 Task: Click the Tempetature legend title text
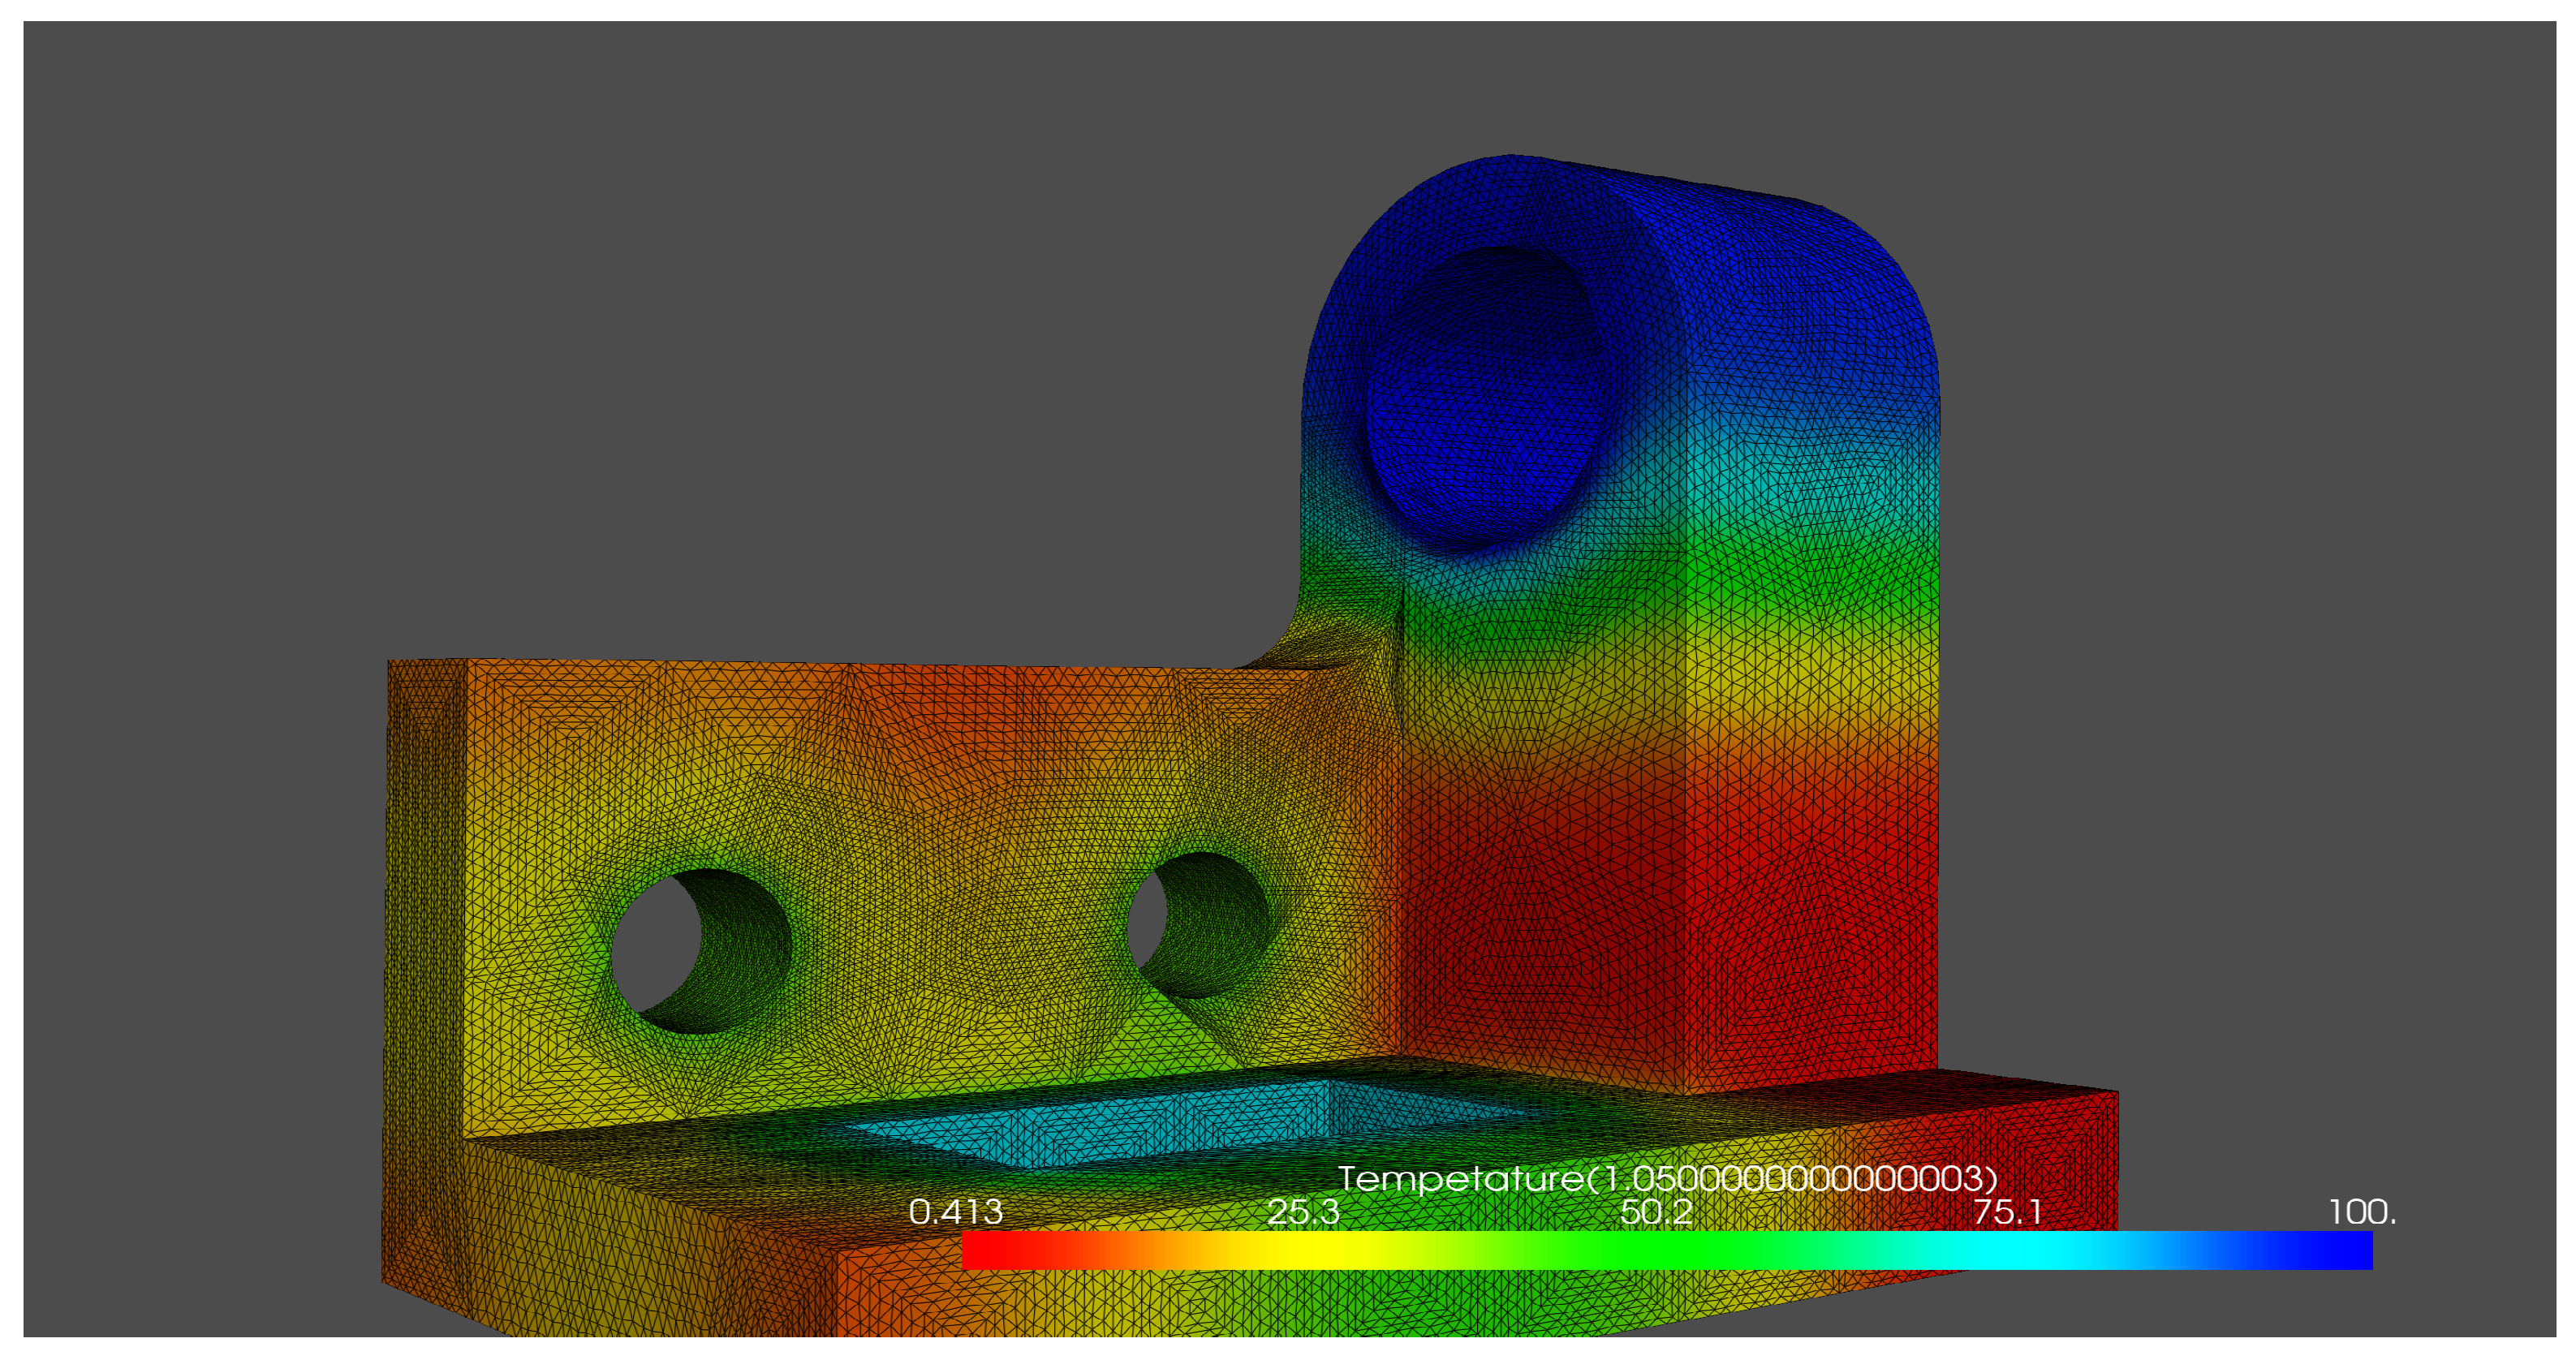(1667, 1178)
